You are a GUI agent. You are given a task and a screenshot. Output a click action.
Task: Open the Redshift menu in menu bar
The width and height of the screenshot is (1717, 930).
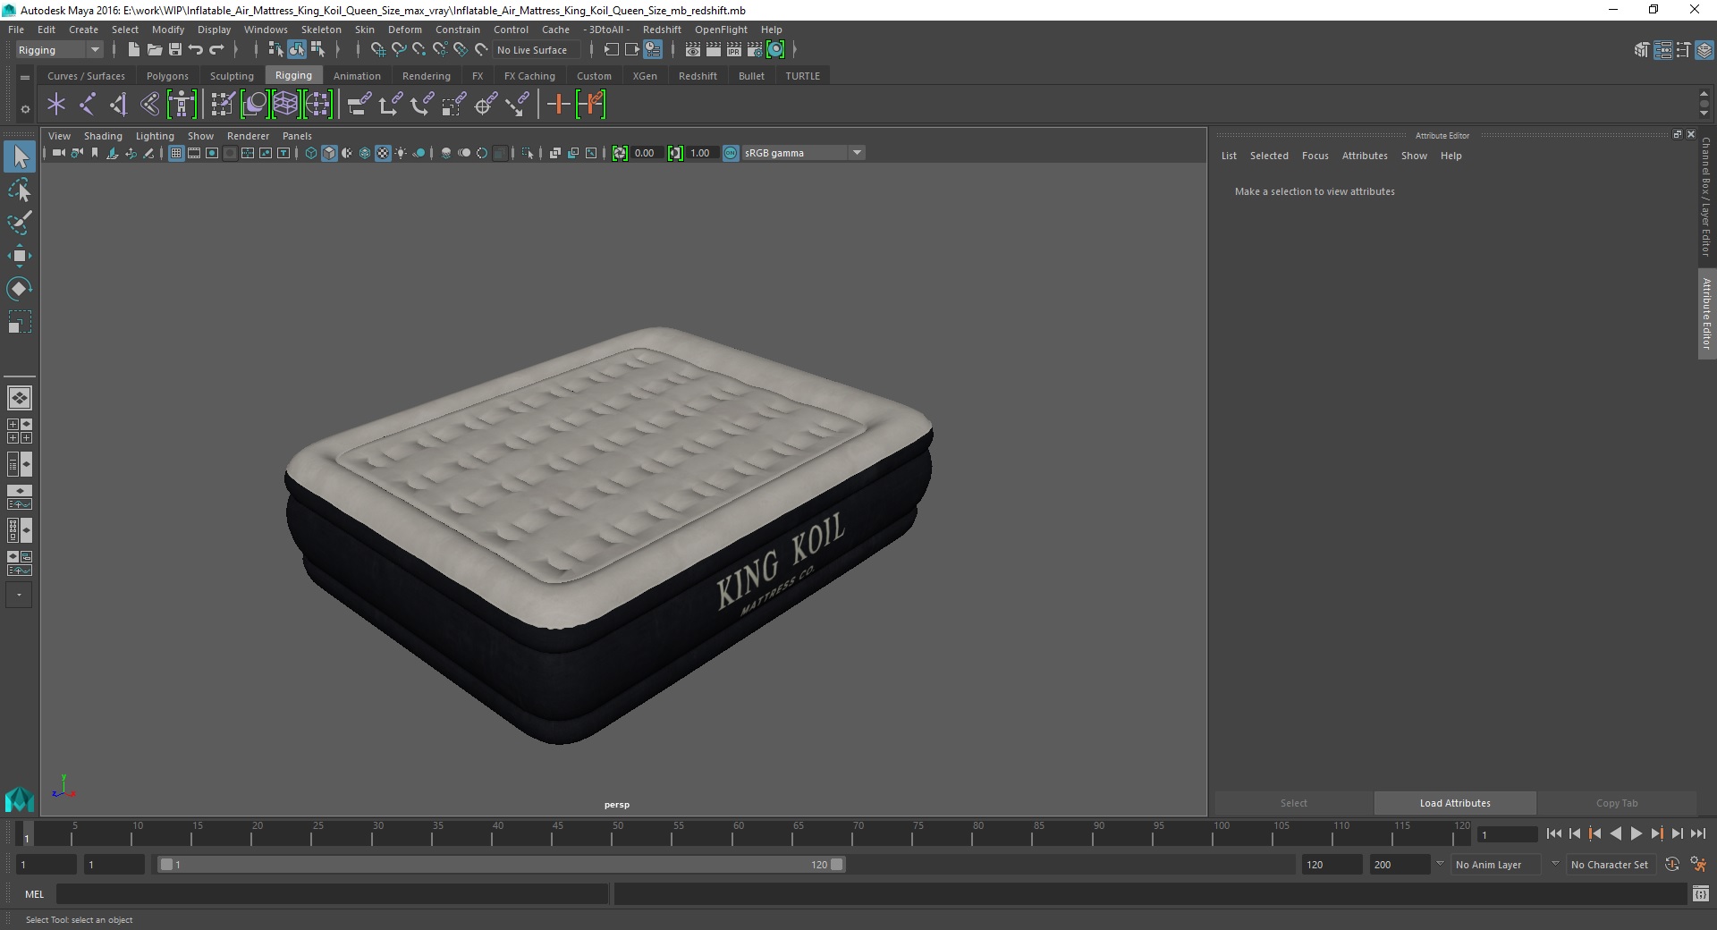(x=662, y=30)
